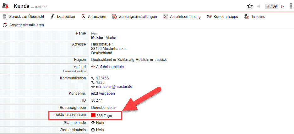Open Zahlungseinstellungen payment settings
Screen dimensions: 294x134
coord(134,16)
